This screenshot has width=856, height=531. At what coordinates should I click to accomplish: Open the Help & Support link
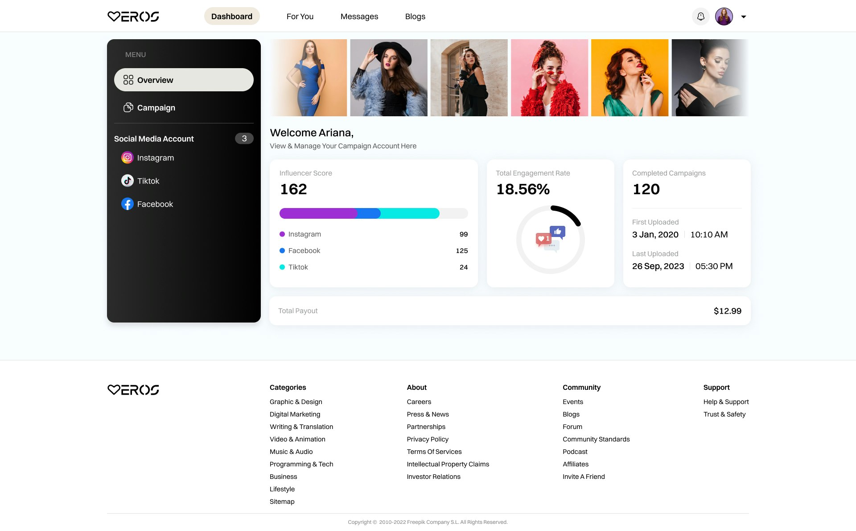(x=726, y=402)
